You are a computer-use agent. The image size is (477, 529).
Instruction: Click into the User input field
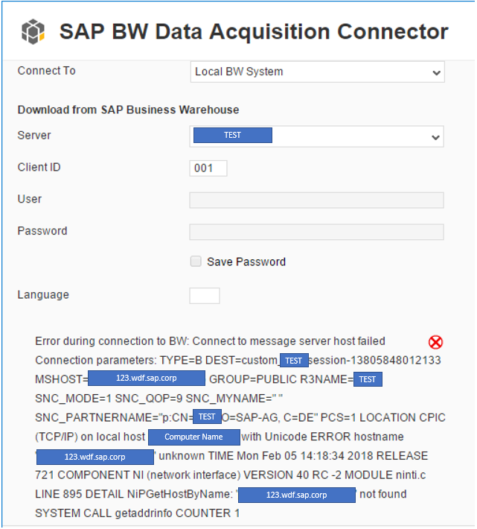click(x=316, y=200)
